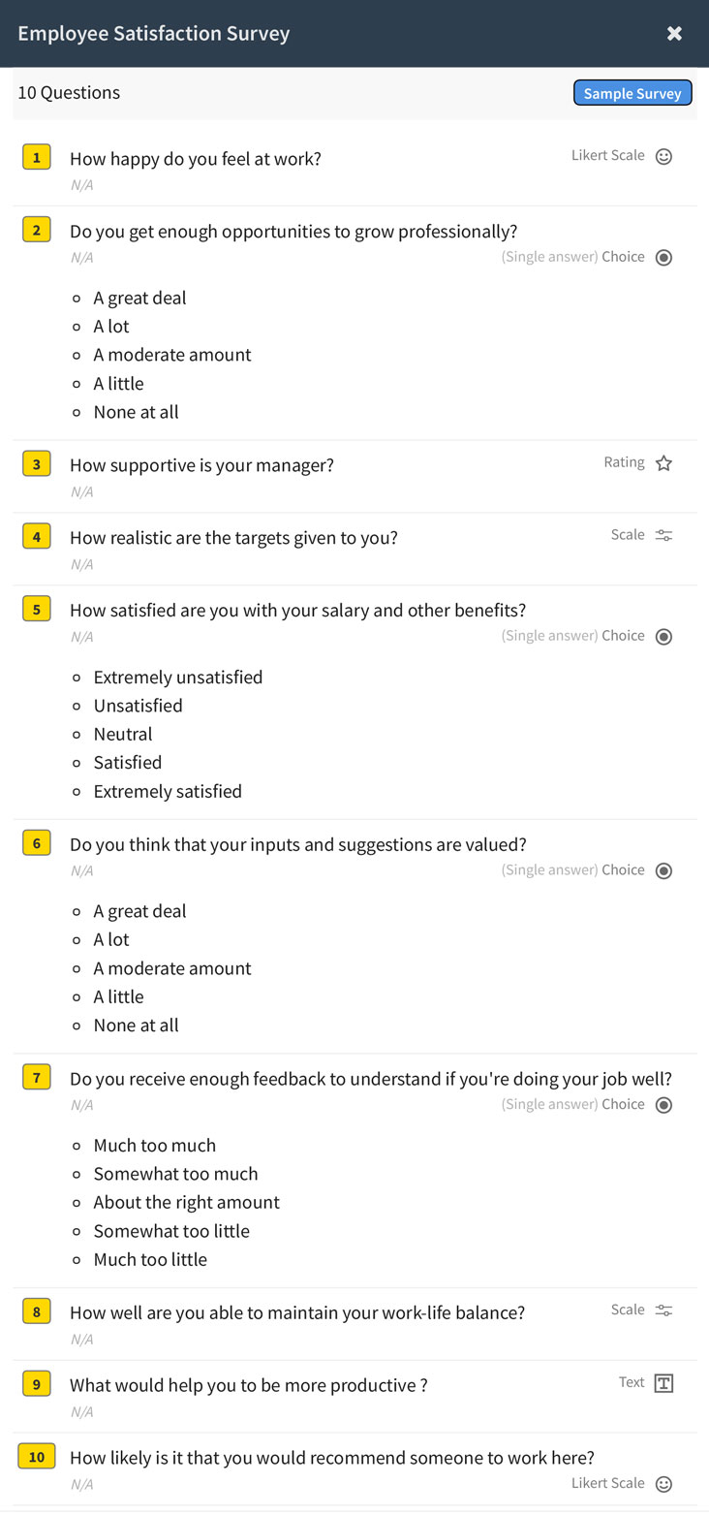Click the Sample Survey button
This screenshot has height=1515, width=709.
pos(632,92)
